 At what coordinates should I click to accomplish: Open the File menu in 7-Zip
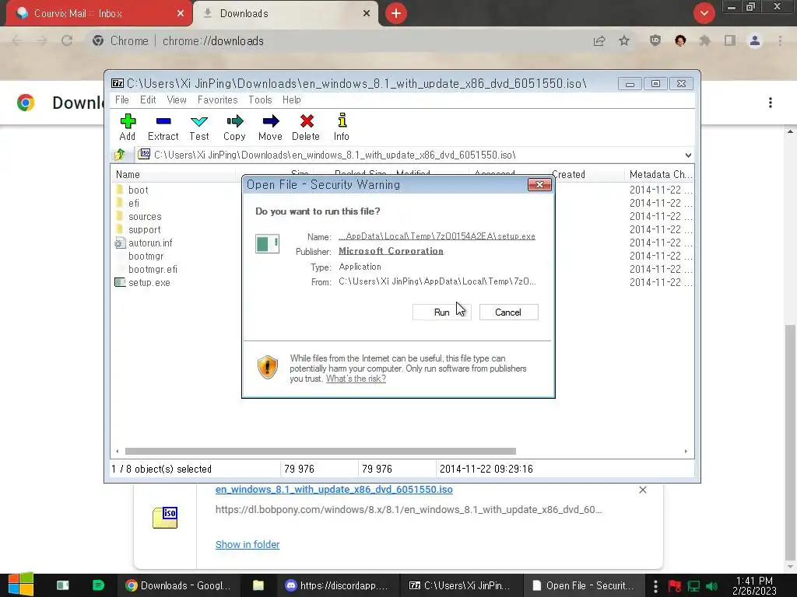(x=122, y=99)
